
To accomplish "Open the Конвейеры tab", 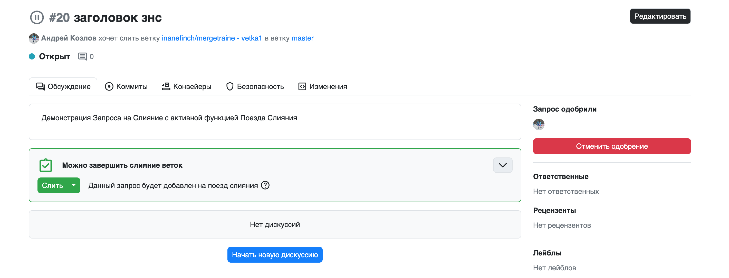I will pyautogui.click(x=187, y=86).
